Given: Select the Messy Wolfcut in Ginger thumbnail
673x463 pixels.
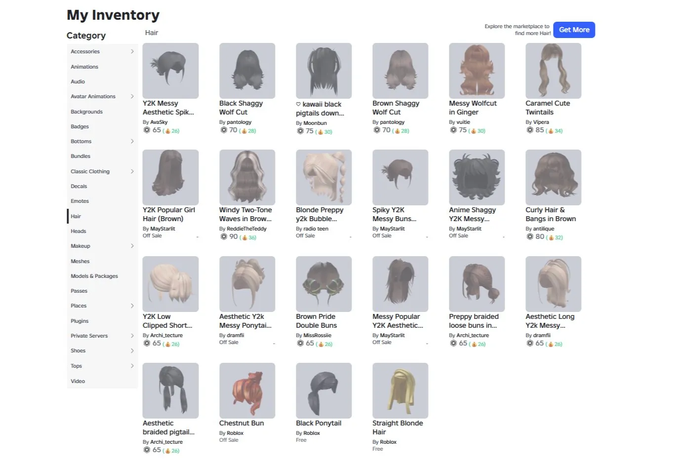Looking at the screenshot, I should click(x=476, y=71).
